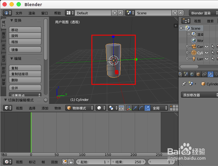Collapse the 切换到编辑模式 operator panel
Viewport: 218px width, 166px height.
6,100
